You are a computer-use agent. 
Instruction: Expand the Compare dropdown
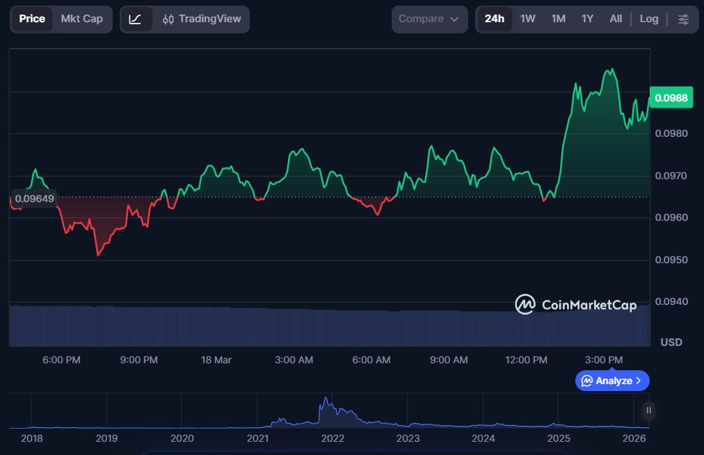[429, 19]
